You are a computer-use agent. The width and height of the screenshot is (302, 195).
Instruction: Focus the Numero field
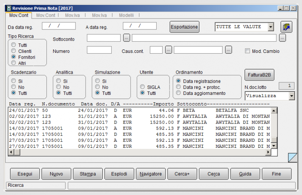[x=99, y=50]
